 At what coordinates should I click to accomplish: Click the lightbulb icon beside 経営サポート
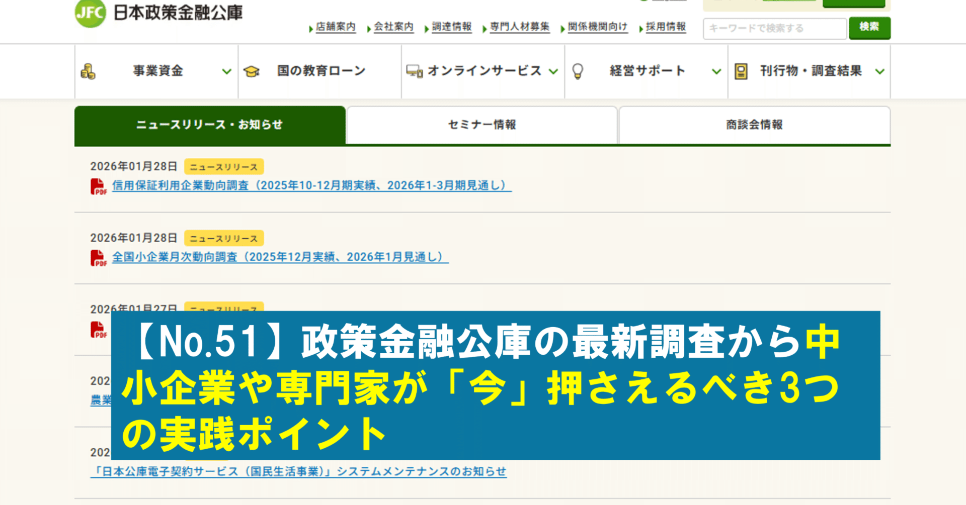coord(579,71)
